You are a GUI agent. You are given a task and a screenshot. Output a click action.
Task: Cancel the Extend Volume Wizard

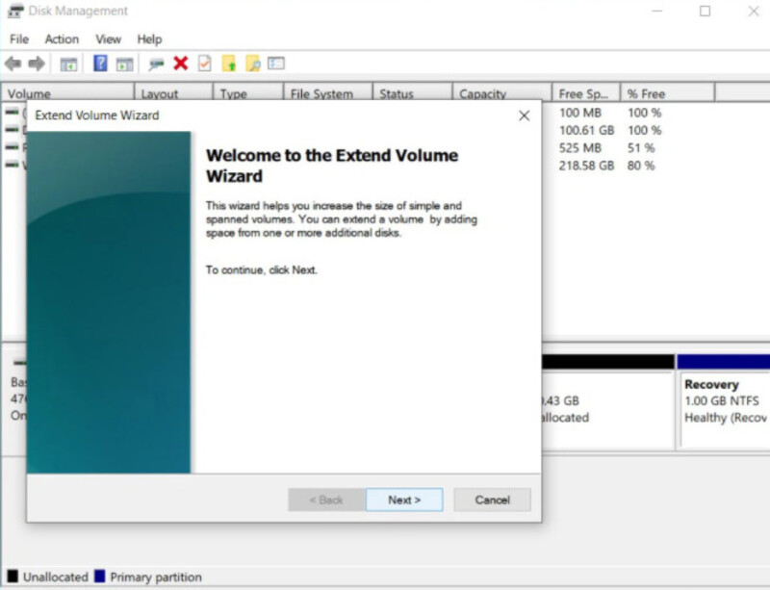tap(492, 500)
